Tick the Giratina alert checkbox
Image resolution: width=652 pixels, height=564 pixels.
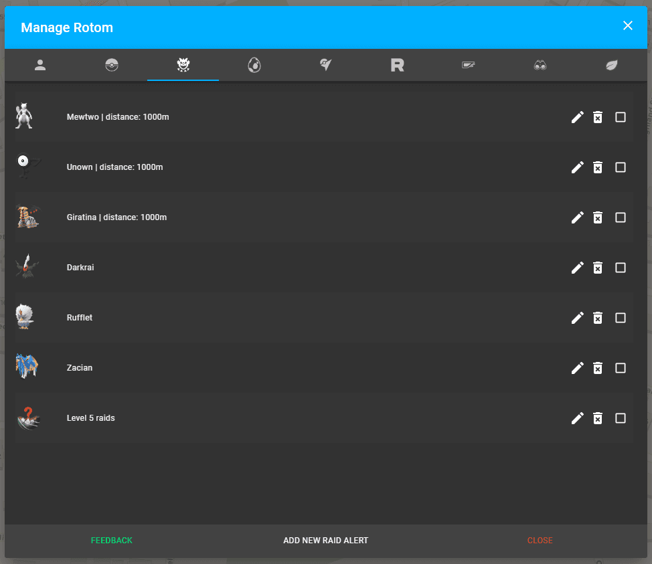point(621,217)
